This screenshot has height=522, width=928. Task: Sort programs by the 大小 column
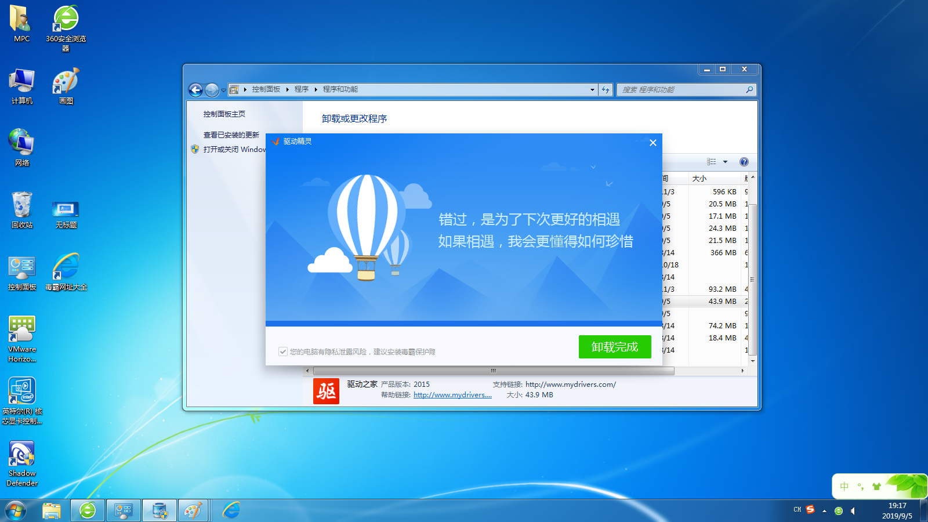tap(715, 179)
